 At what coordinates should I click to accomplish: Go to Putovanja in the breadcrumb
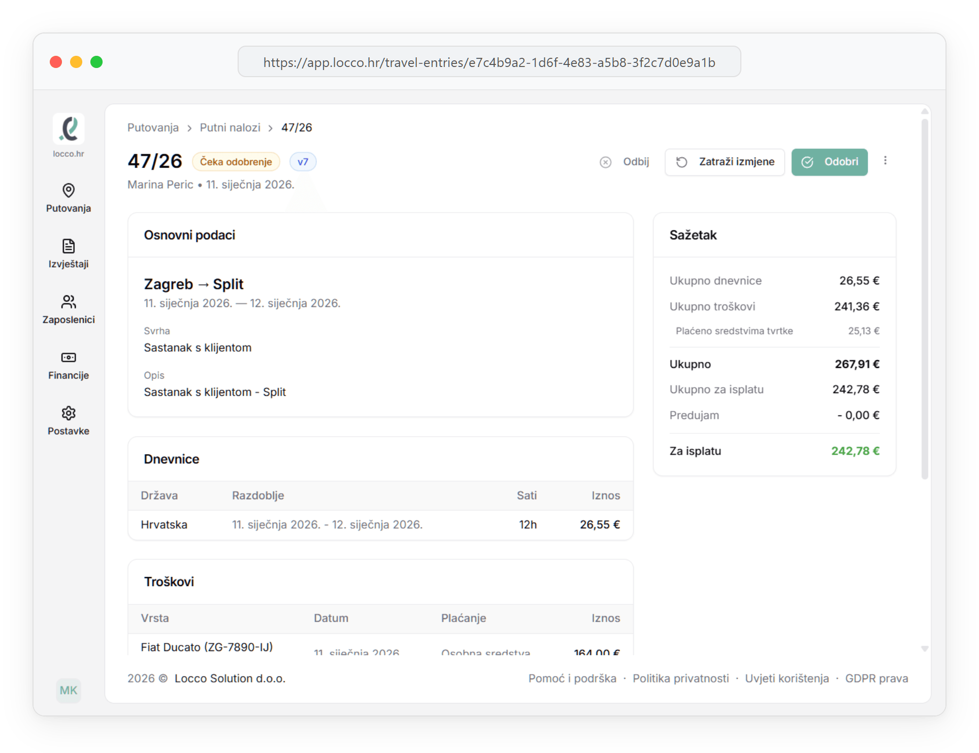pos(153,127)
